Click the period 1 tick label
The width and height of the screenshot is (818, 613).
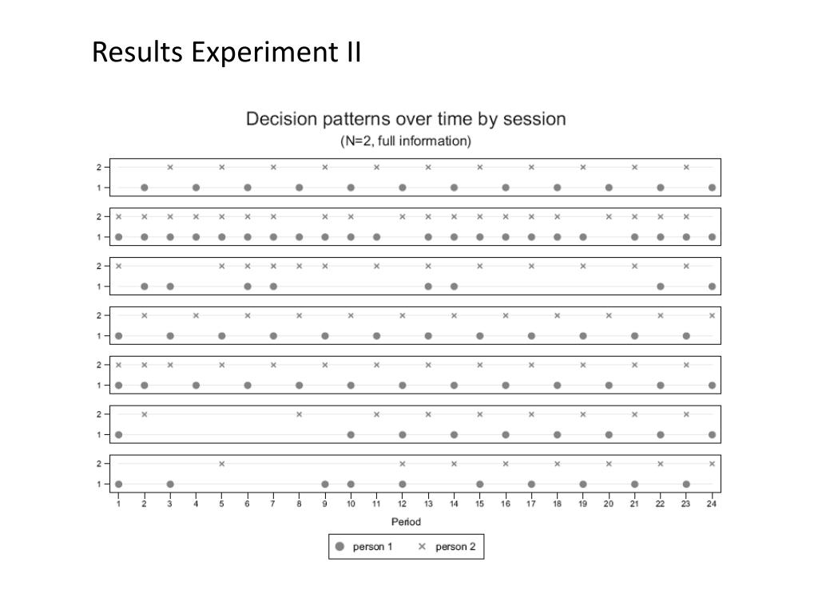118,504
